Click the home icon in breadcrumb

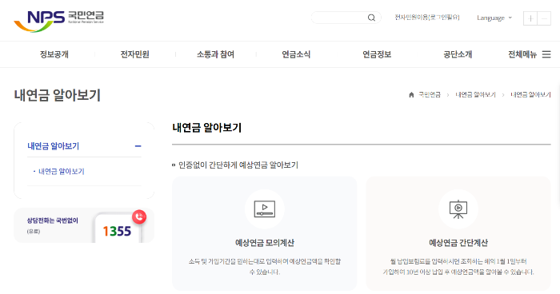click(x=411, y=94)
